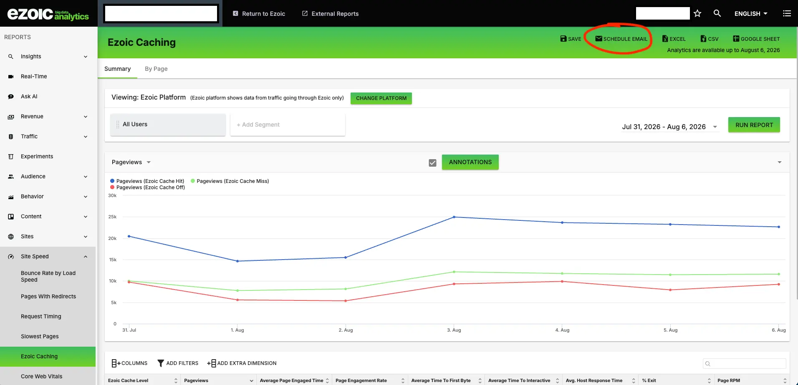Click the Google Sheet icon
This screenshot has height=385, width=798.
coord(736,39)
